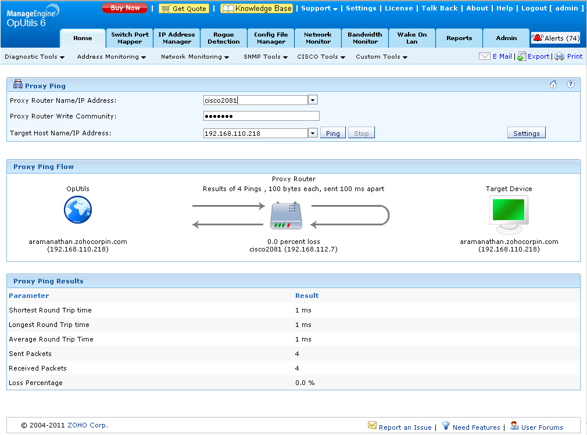Click the OpUtils globe icon

pyautogui.click(x=78, y=210)
